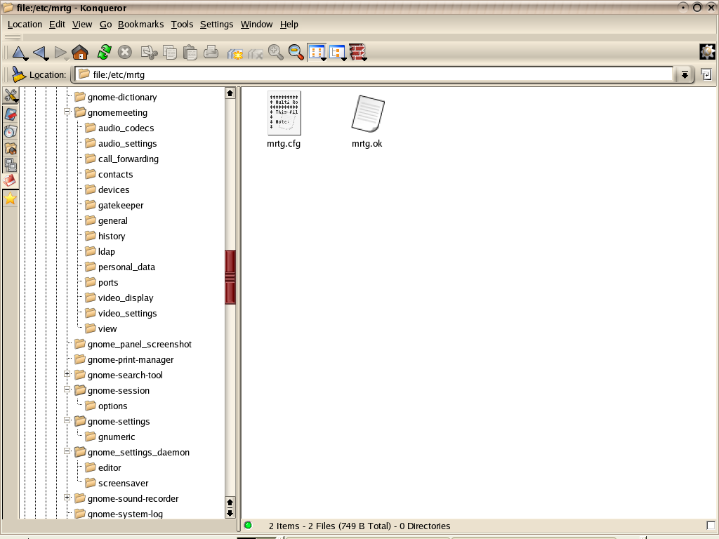Open the star Services sidebar panel
This screenshot has height=539, width=719.
coord(10,199)
